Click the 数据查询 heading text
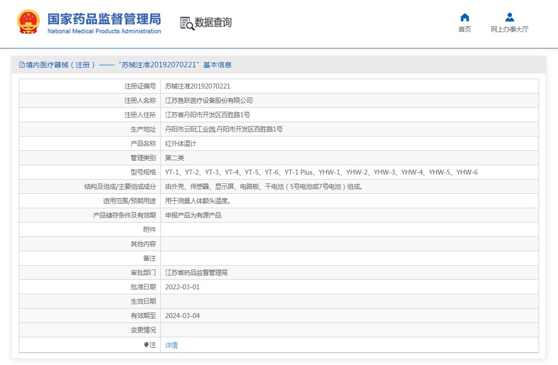Screen dimensions: 558x365 click(x=213, y=22)
